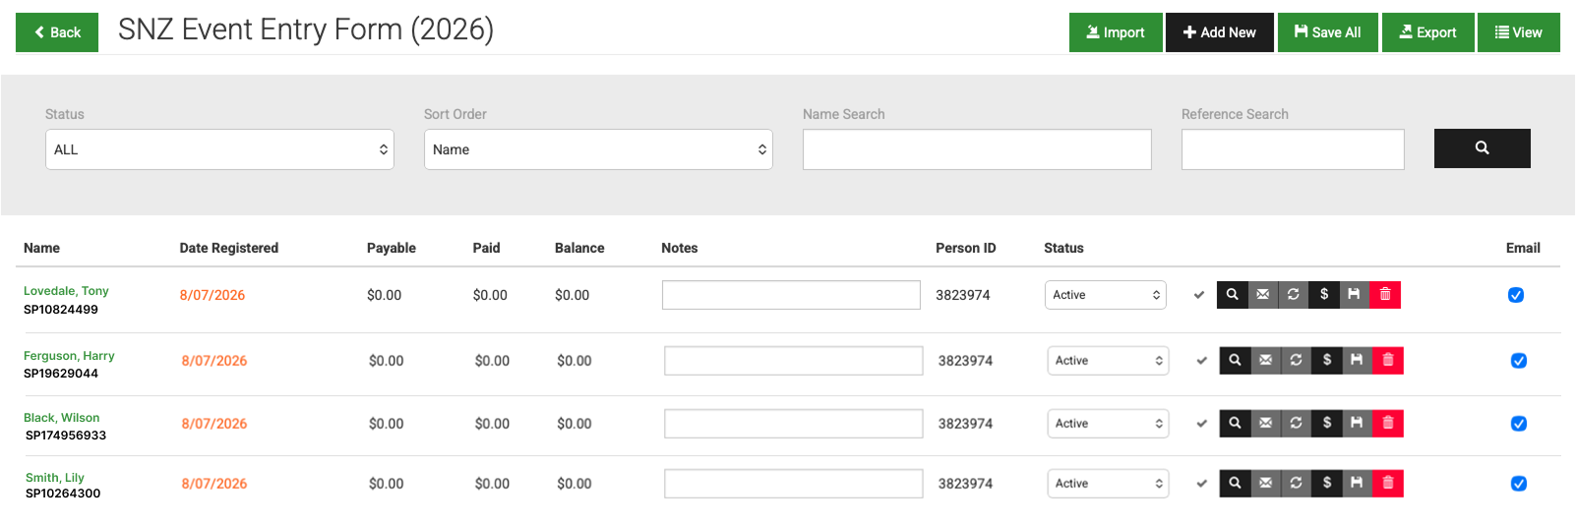This screenshot has height=525, width=1576.
Task: Click the Save All button
Action: 1328,32
